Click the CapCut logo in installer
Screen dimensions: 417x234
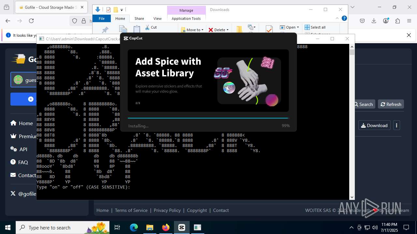click(x=133, y=38)
